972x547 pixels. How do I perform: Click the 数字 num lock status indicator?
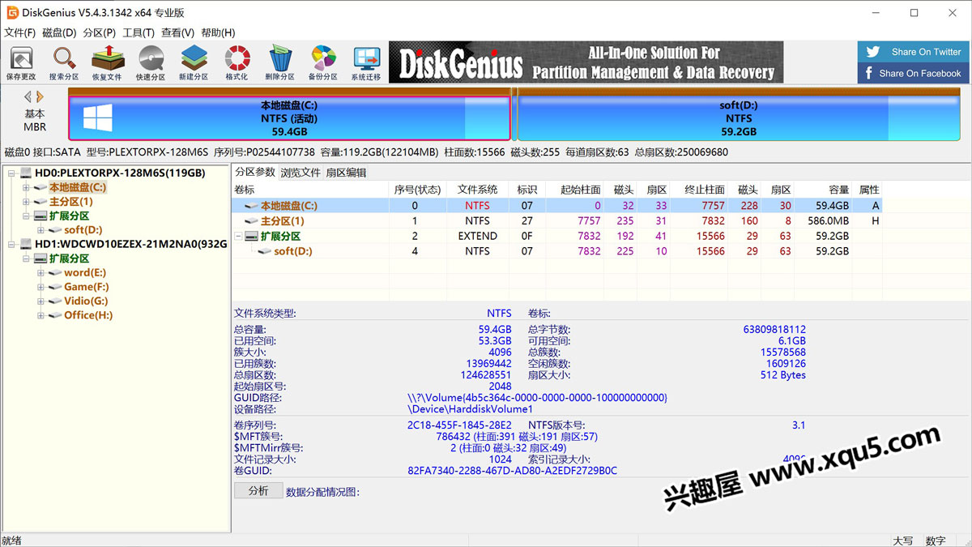[x=936, y=541]
